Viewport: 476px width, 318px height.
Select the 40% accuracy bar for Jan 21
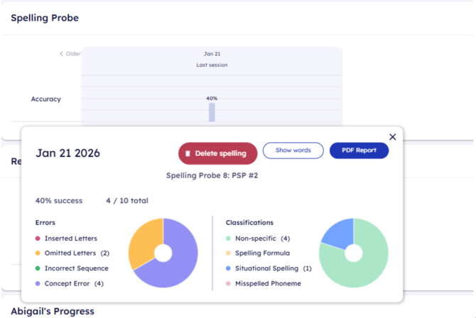(x=212, y=112)
